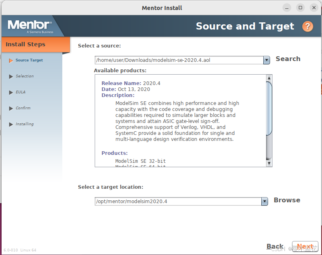322x255 pixels.
Task: Maximize the Mentor Install window
Action: 300,8
